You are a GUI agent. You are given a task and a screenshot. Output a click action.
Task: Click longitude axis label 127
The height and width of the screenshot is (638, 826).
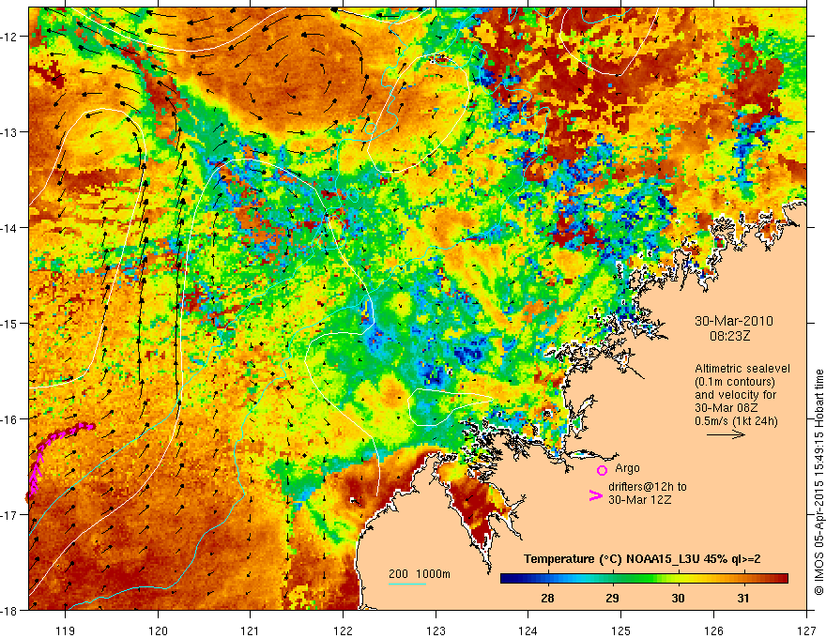(x=806, y=630)
